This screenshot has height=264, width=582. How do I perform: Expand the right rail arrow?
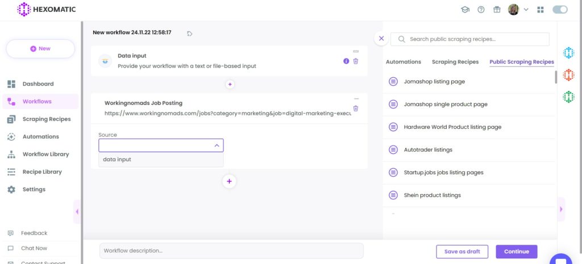tap(561, 209)
